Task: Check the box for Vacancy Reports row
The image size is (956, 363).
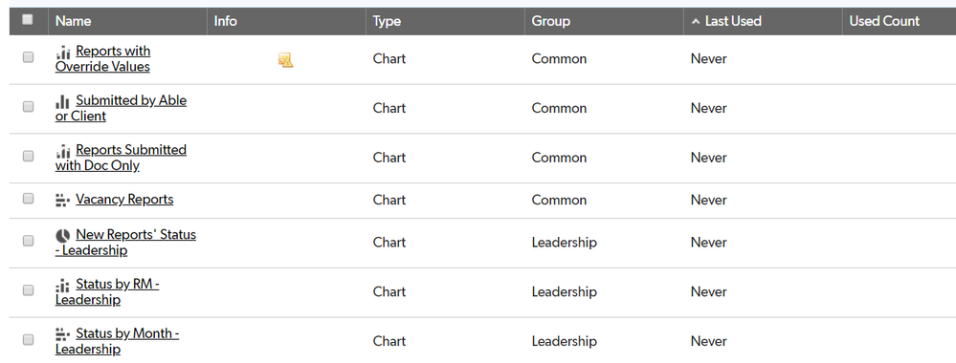Action: click(28, 199)
